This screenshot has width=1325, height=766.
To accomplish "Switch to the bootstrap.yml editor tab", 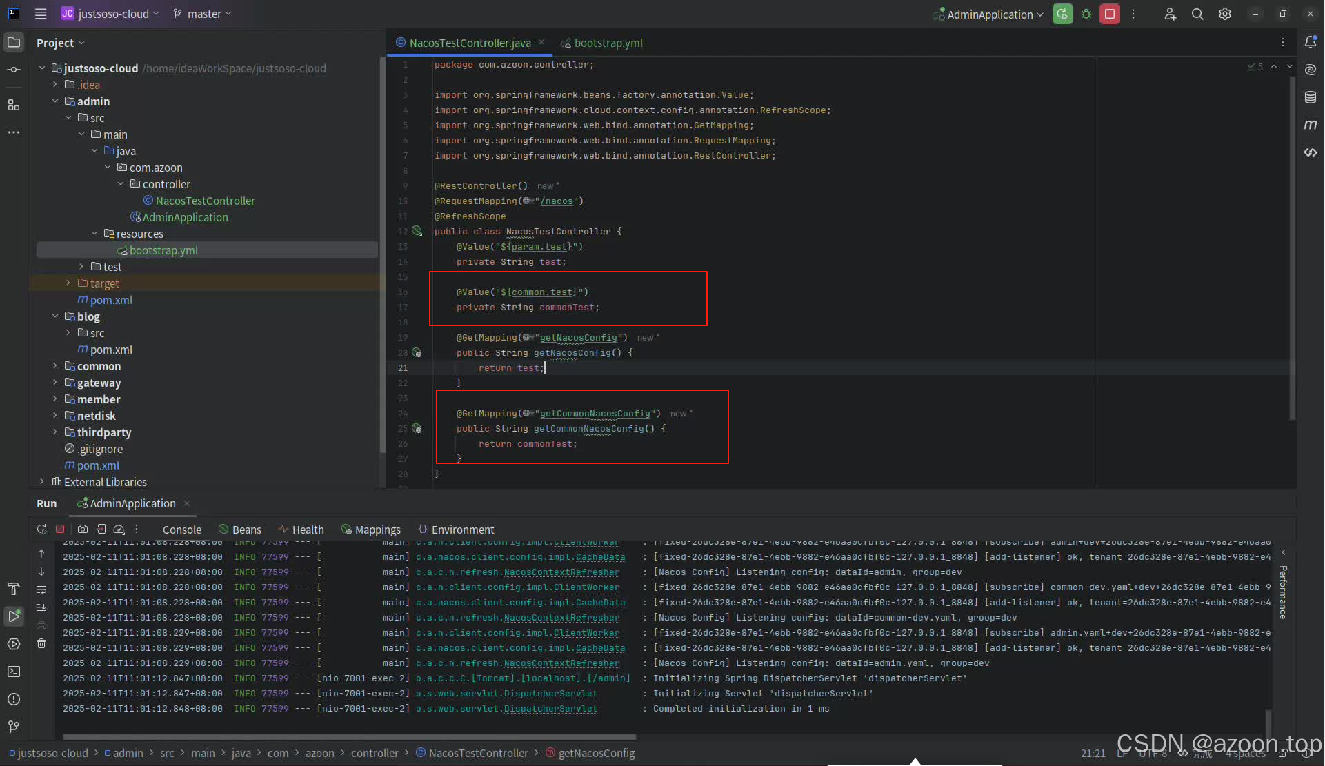I will tap(607, 43).
